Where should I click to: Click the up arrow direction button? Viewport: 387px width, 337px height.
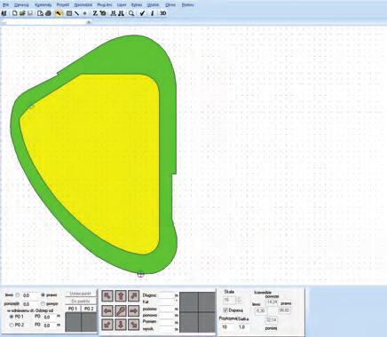(121, 296)
